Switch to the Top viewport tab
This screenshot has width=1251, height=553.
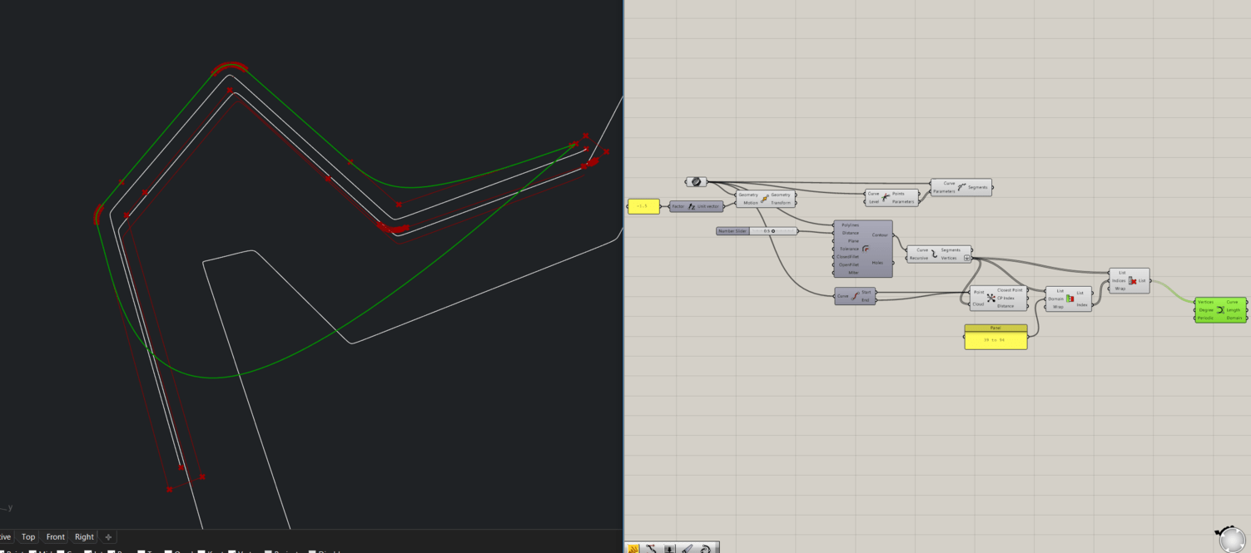[27, 536]
